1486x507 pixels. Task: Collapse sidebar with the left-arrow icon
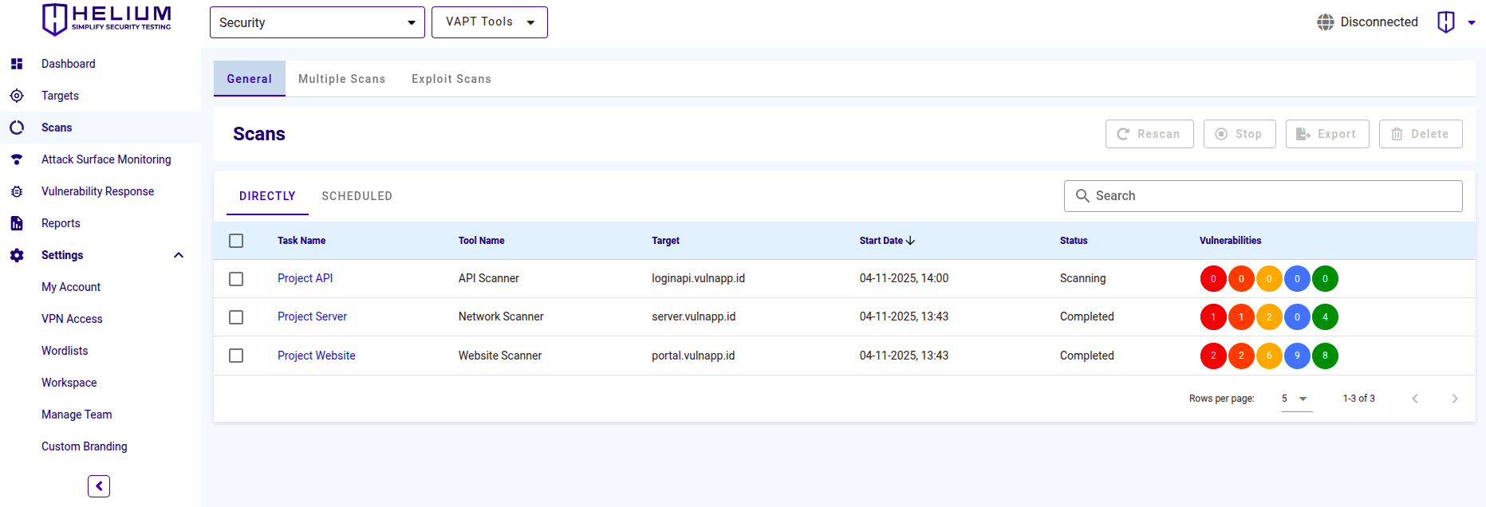[99, 486]
